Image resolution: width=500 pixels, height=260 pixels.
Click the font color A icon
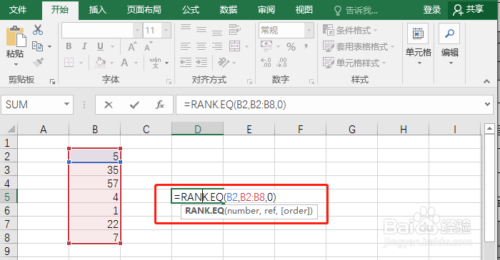point(124,62)
